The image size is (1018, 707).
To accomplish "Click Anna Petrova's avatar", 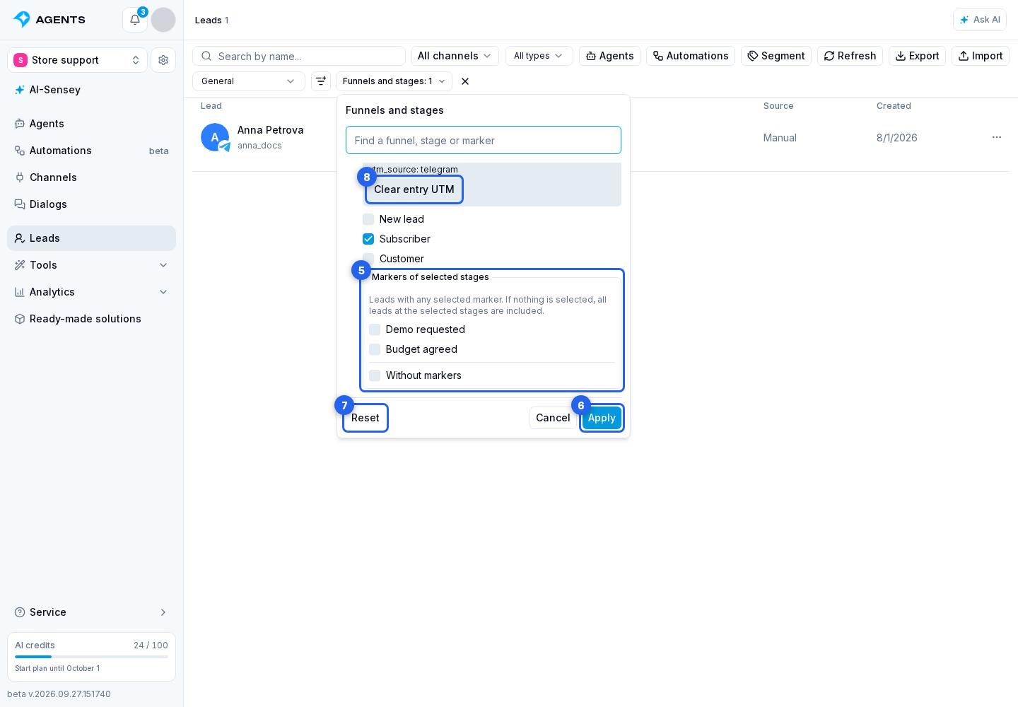I will click(x=215, y=137).
